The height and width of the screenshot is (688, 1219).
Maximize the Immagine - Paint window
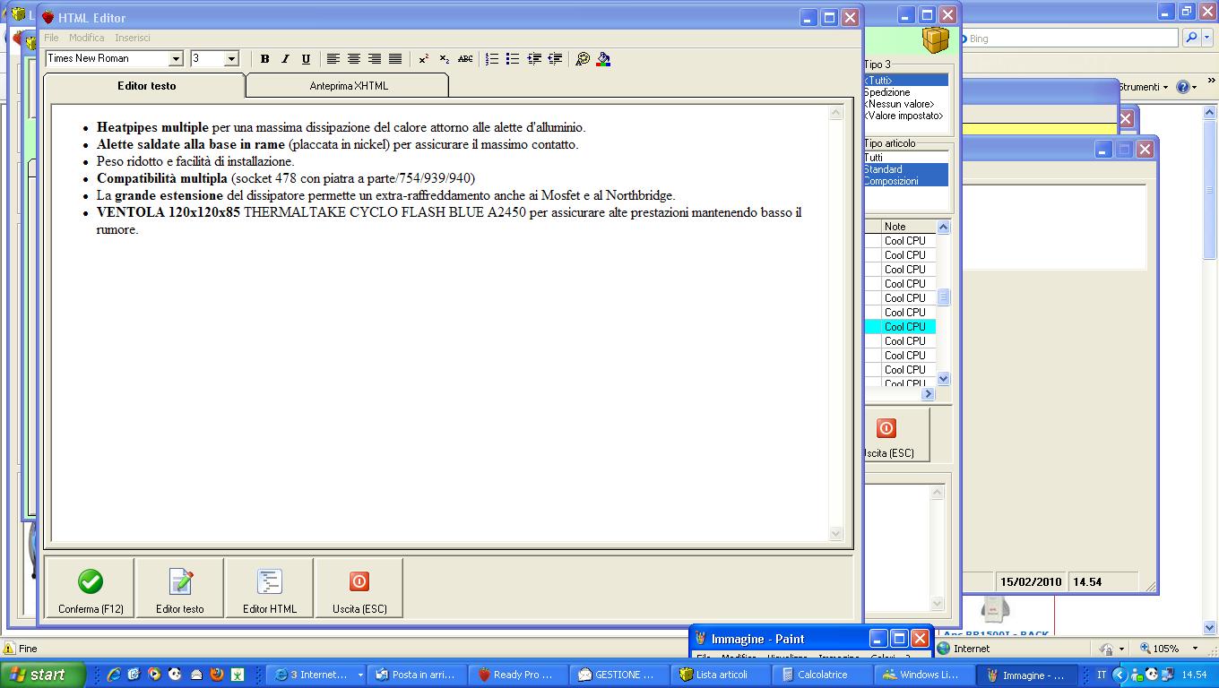click(x=899, y=639)
